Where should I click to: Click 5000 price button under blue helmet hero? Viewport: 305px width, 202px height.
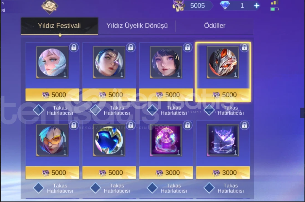[109, 173]
